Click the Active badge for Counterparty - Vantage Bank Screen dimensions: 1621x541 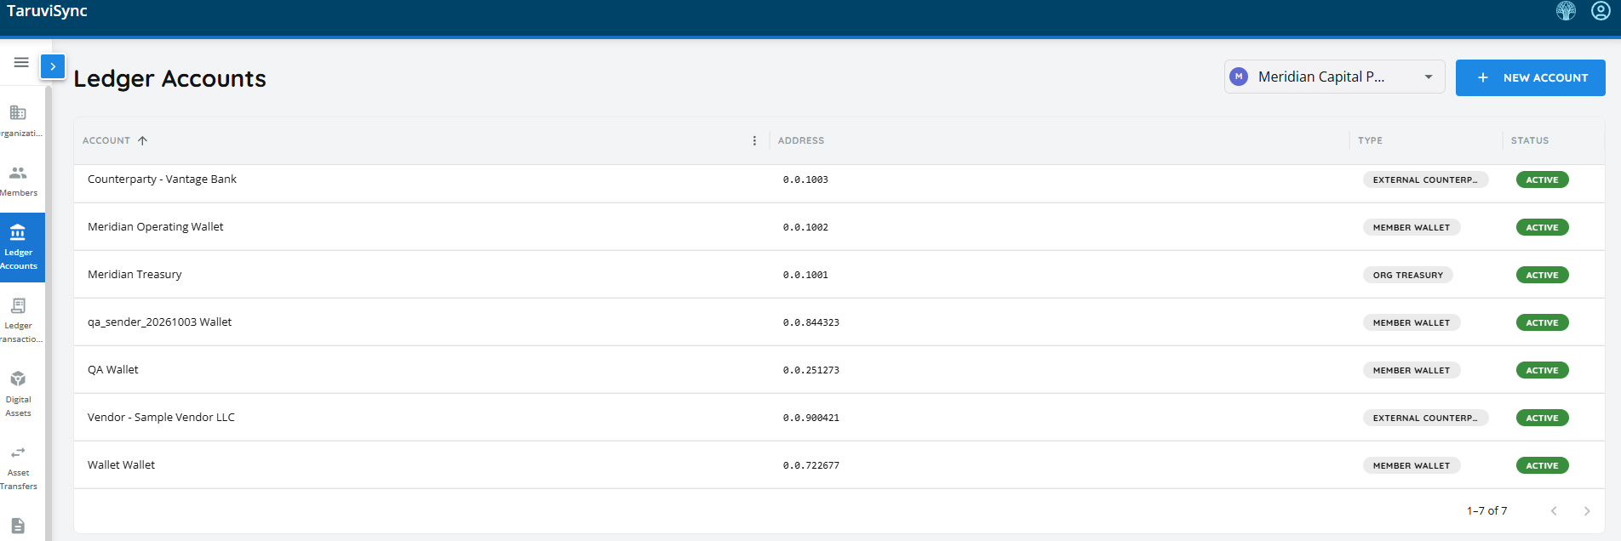point(1542,179)
